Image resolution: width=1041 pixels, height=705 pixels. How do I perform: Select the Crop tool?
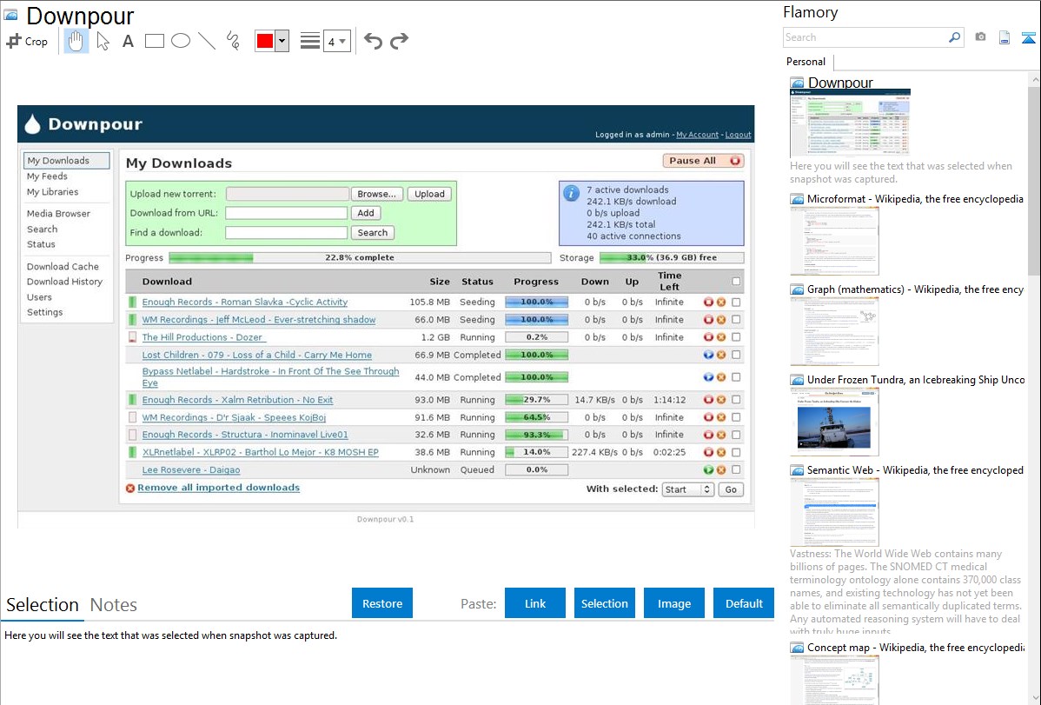tap(27, 41)
